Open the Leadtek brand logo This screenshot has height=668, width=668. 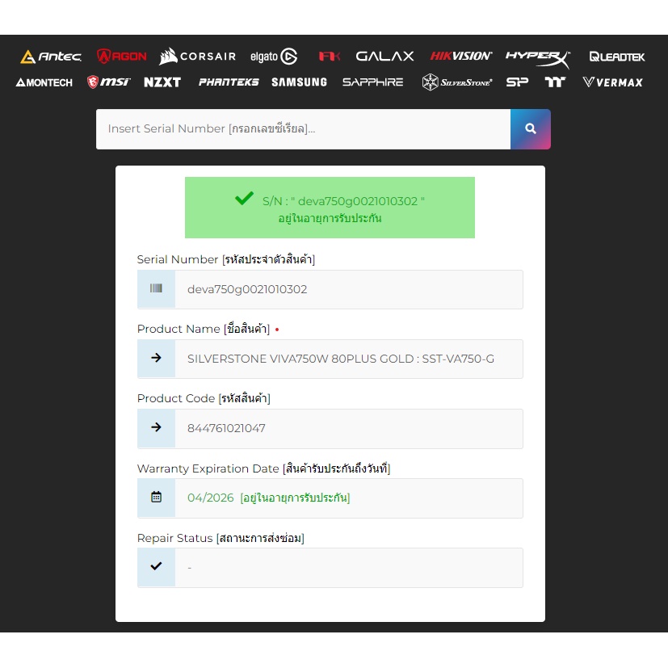click(x=617, y=57)
